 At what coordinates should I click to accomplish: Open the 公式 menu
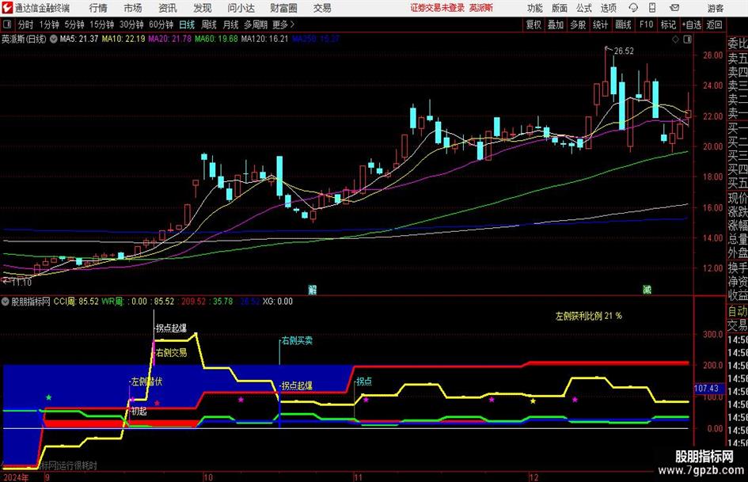[x=583, y=8]
